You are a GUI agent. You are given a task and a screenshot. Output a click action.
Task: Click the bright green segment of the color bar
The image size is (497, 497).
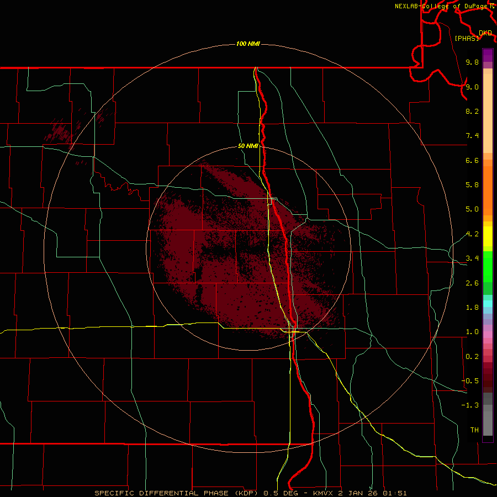click(x=488, y=266)
